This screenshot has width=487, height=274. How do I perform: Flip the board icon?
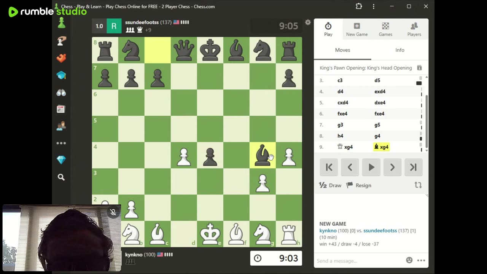coord(418,185)
